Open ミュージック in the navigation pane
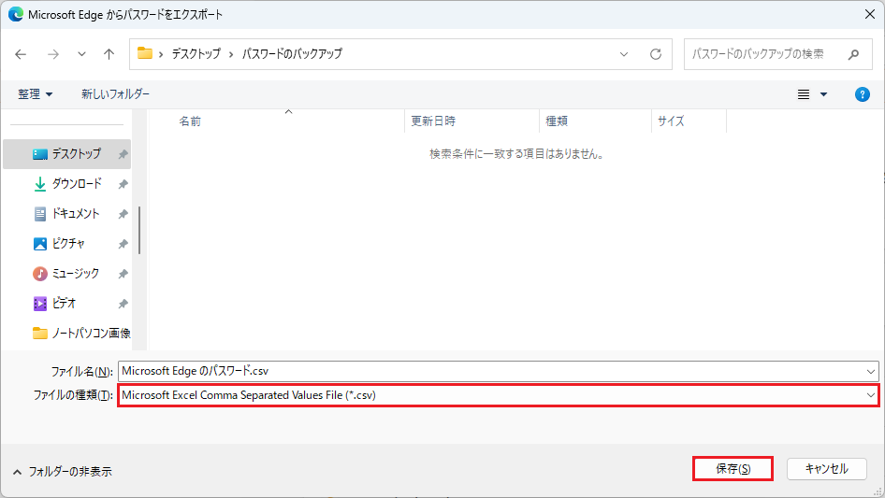The width and height of the screenshot is (885, 498). 66,274
